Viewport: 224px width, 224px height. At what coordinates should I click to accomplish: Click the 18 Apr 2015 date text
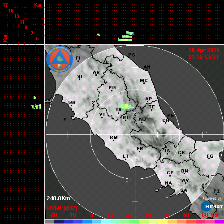204,50
